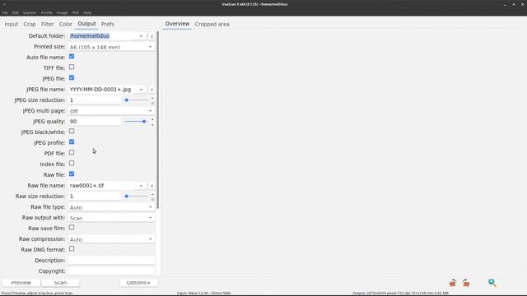
Task: Click the Raw size reduction value field
Action: pyautogui.click(x=95, y=197)
